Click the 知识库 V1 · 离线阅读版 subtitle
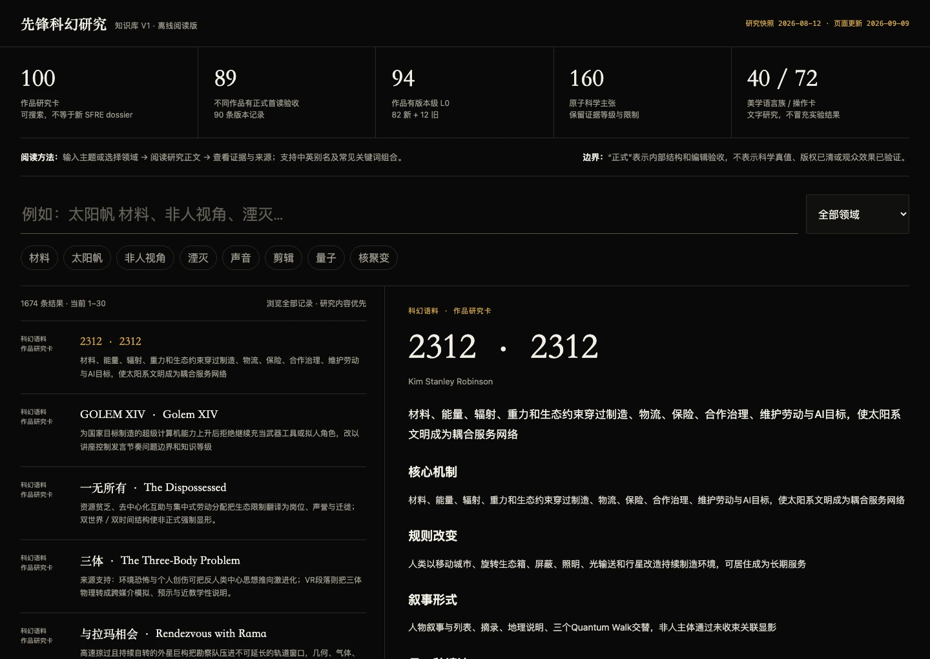 click(156, 26)
